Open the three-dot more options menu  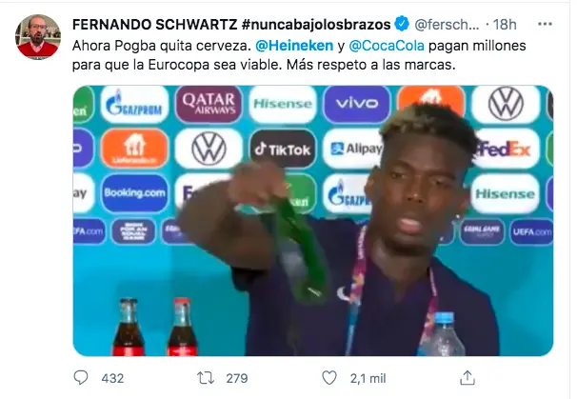click(x=545, y=25)
